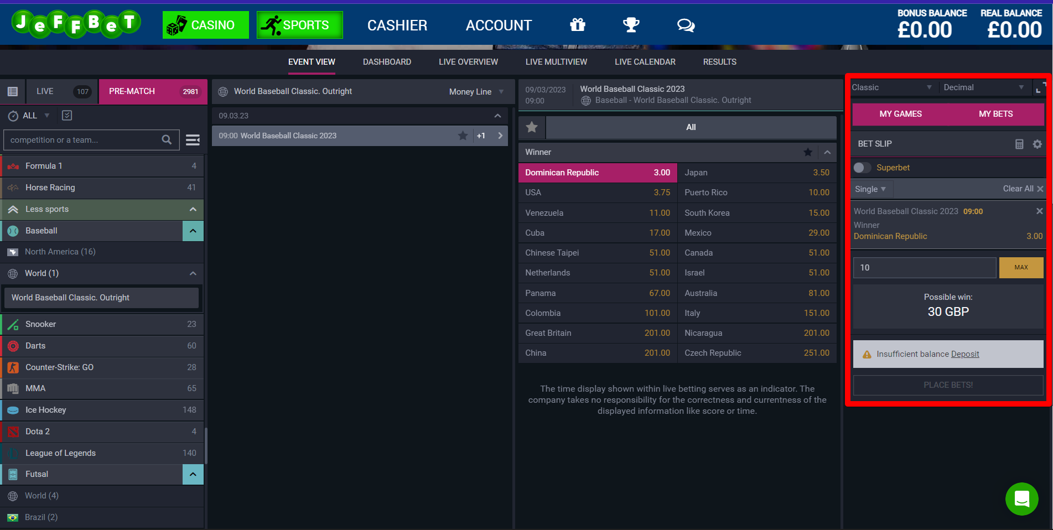
Task: Favorite the Winner market star
Action: click(808, 152)
